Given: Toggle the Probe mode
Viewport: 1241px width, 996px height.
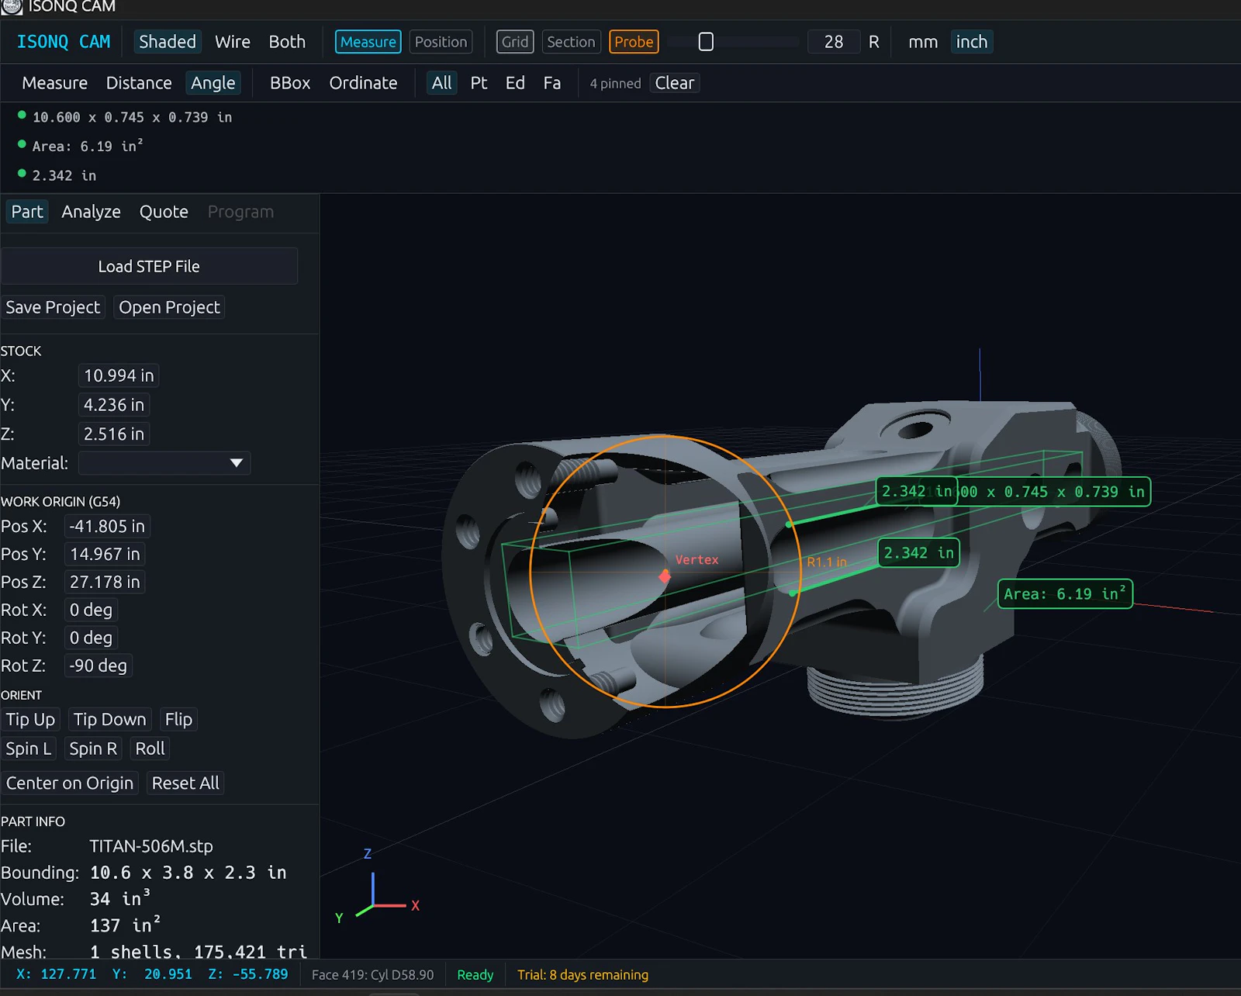Looking at the screenshot, I should [x=634, y=42].
